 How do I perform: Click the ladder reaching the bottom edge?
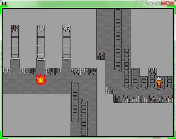point(84,118)
